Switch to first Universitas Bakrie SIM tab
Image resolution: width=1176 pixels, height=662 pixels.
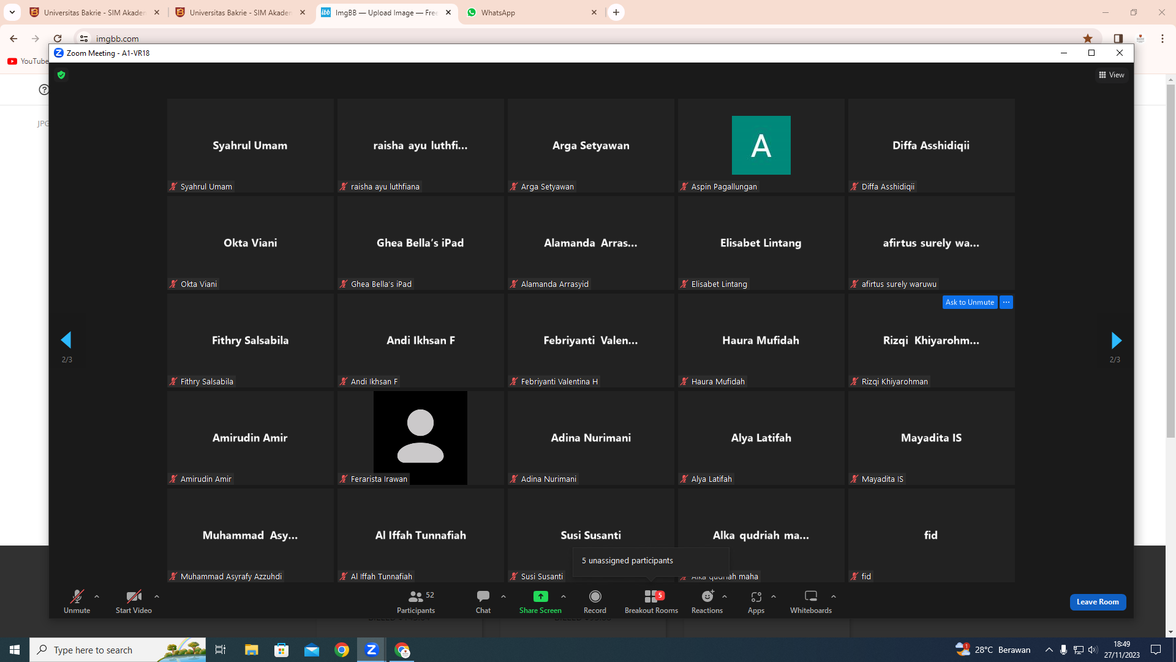[x=94, y=12]
